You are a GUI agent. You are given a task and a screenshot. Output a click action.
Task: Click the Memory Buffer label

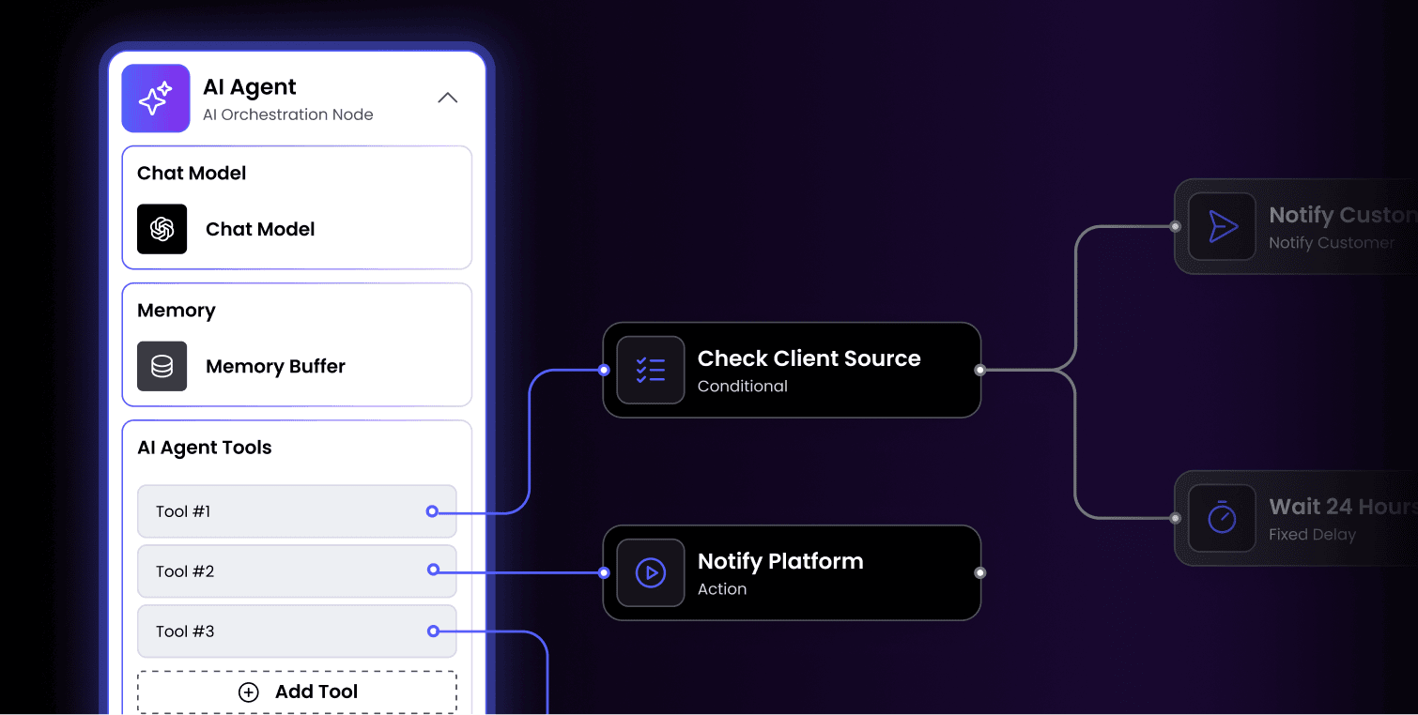275,366
